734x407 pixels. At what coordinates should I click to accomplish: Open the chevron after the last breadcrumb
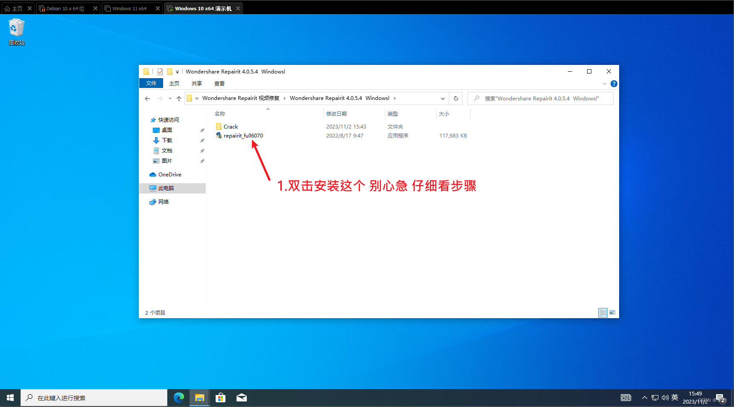(x=395, y=98)
